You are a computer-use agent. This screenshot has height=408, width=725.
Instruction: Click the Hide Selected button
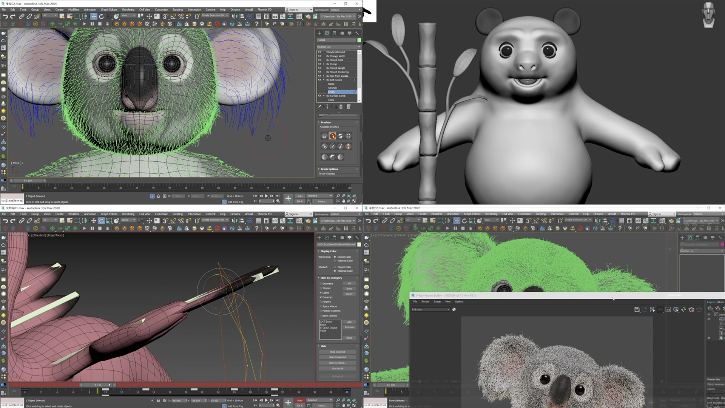(x=337, y=352)
